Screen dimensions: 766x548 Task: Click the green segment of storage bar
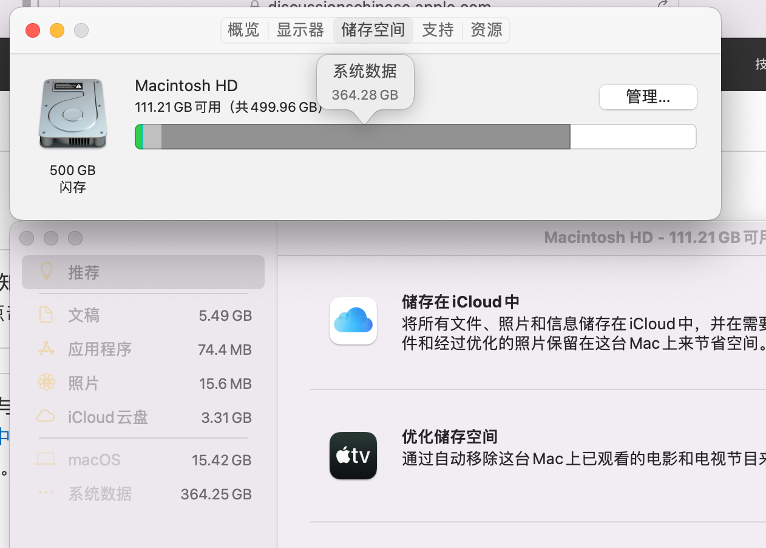point(139,137)
